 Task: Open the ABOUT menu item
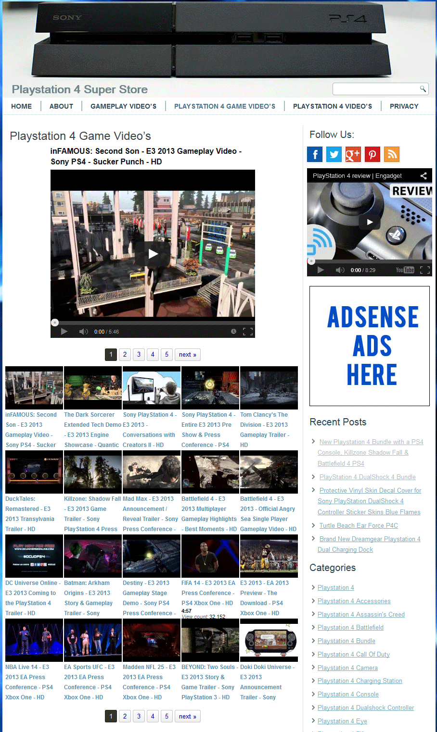point(61,106)
